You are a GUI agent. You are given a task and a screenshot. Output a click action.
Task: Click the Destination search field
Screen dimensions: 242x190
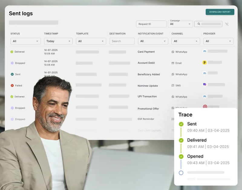122,41
